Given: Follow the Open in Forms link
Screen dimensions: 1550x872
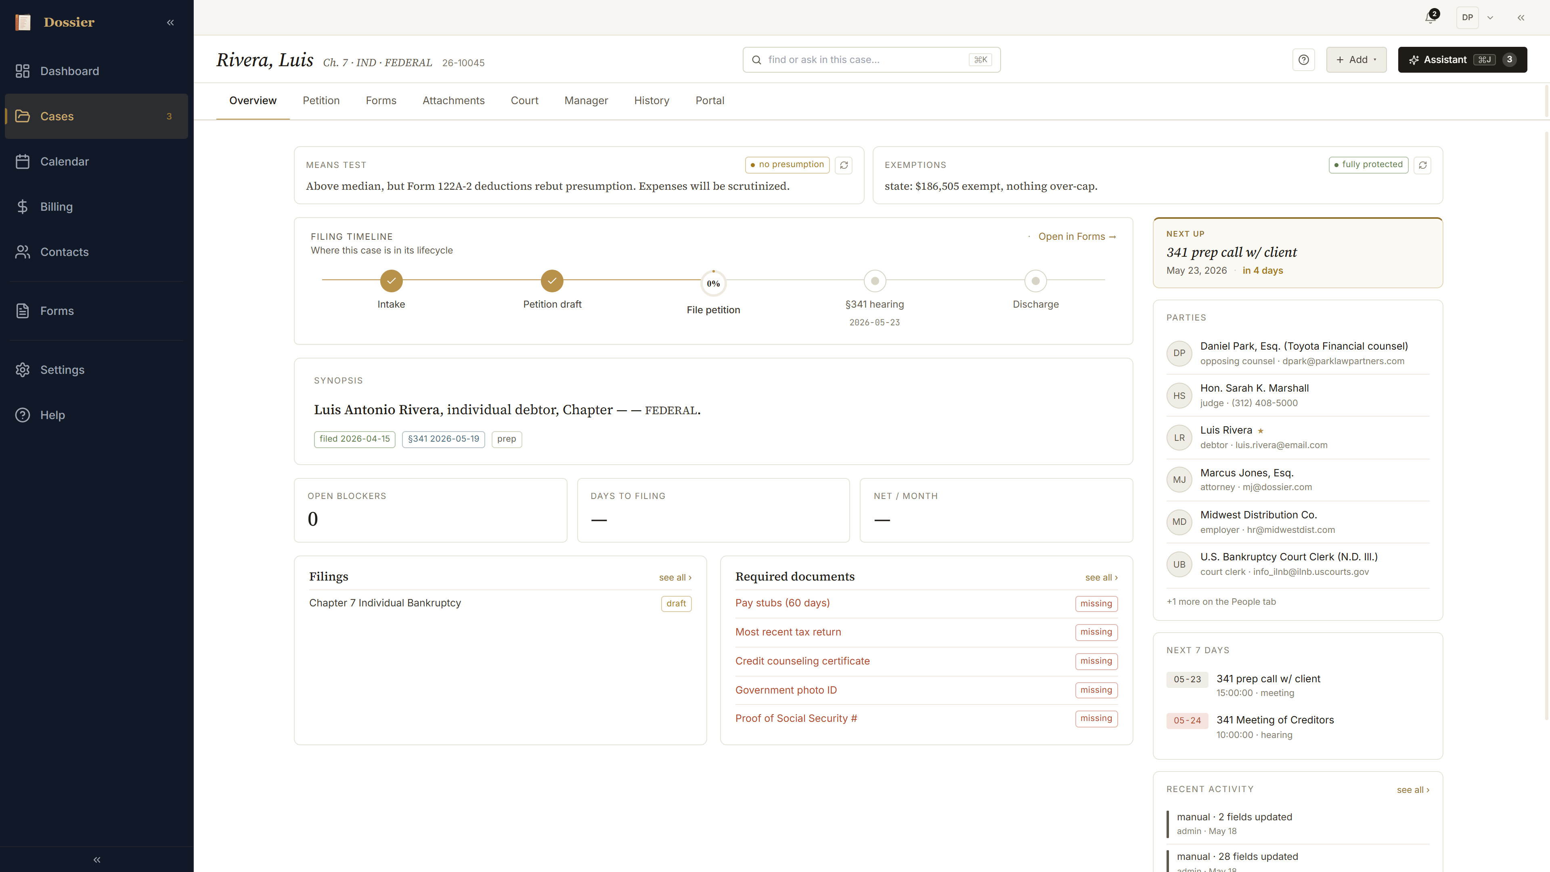Looking at the screenshot, I should click(1077, 237).
